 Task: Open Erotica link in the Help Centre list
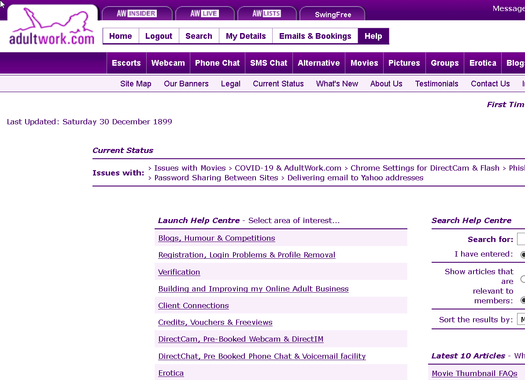[171, 373]
